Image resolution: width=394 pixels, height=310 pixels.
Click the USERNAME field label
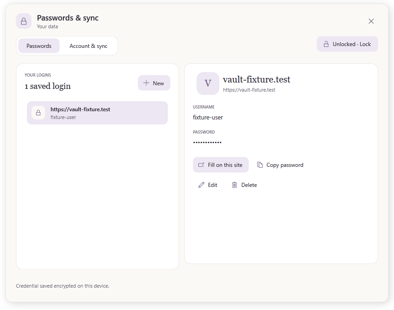(203, 107)
